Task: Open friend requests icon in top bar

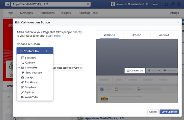Action: pos(166,4)
